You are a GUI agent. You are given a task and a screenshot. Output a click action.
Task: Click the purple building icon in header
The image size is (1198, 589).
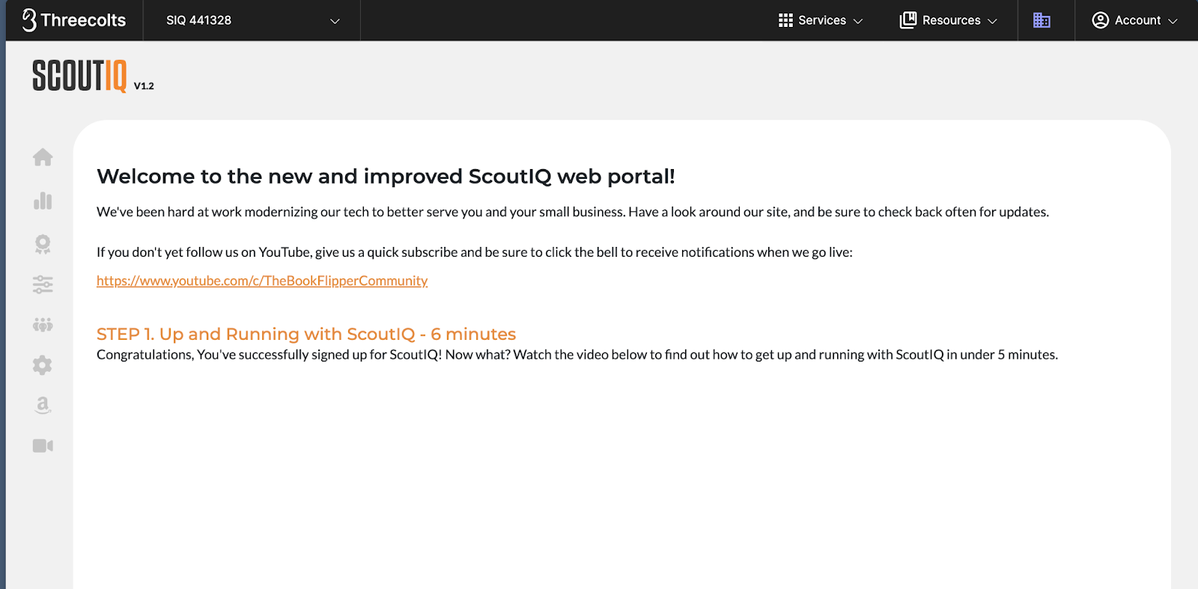pyautogui.click(x=1042, y=20)
